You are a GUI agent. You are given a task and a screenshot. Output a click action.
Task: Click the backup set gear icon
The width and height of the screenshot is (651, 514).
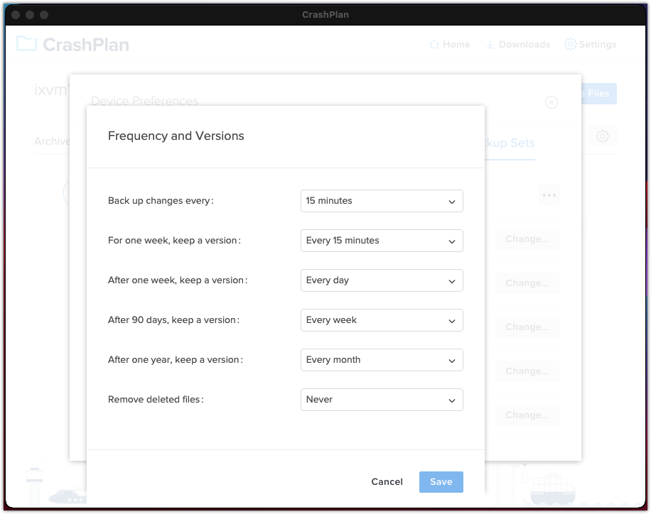coord(603,136)
